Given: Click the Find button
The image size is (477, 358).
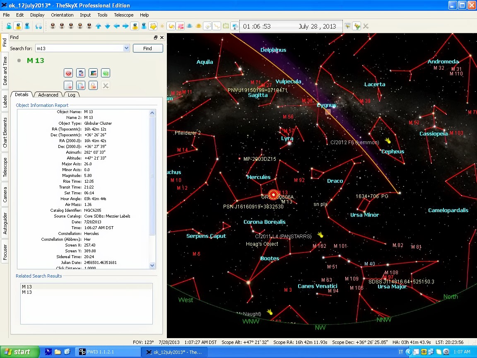Looking at the screenshot, I should 148,48.
